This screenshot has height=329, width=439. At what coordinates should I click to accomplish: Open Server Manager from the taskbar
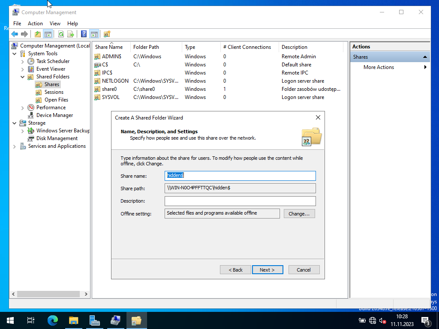tap(94, 320)
